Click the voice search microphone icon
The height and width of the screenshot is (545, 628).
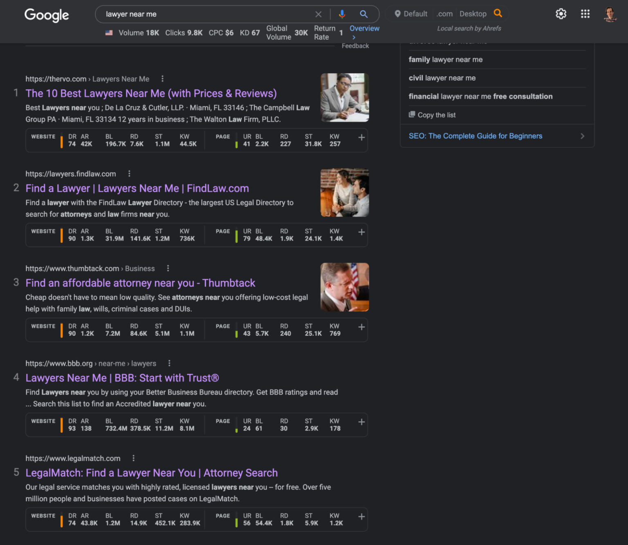click(x=341, y=14)
